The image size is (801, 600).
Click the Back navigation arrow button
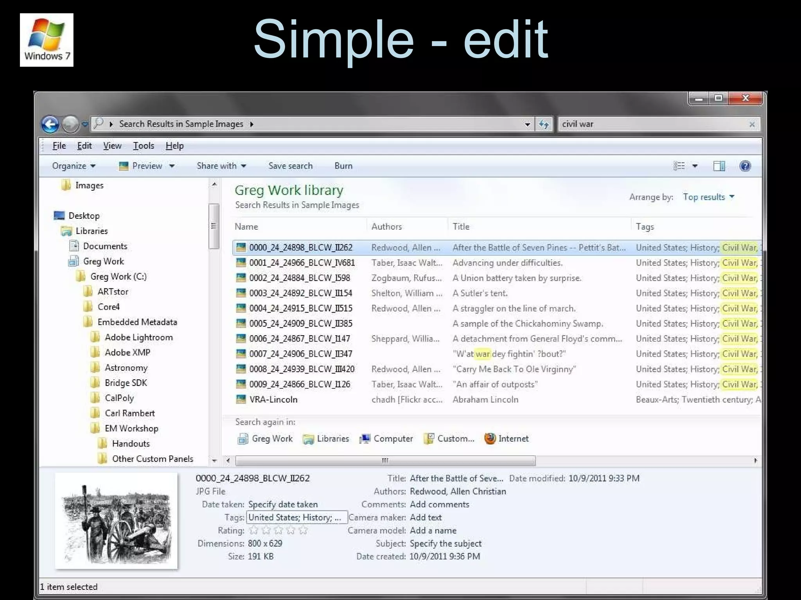50,125
